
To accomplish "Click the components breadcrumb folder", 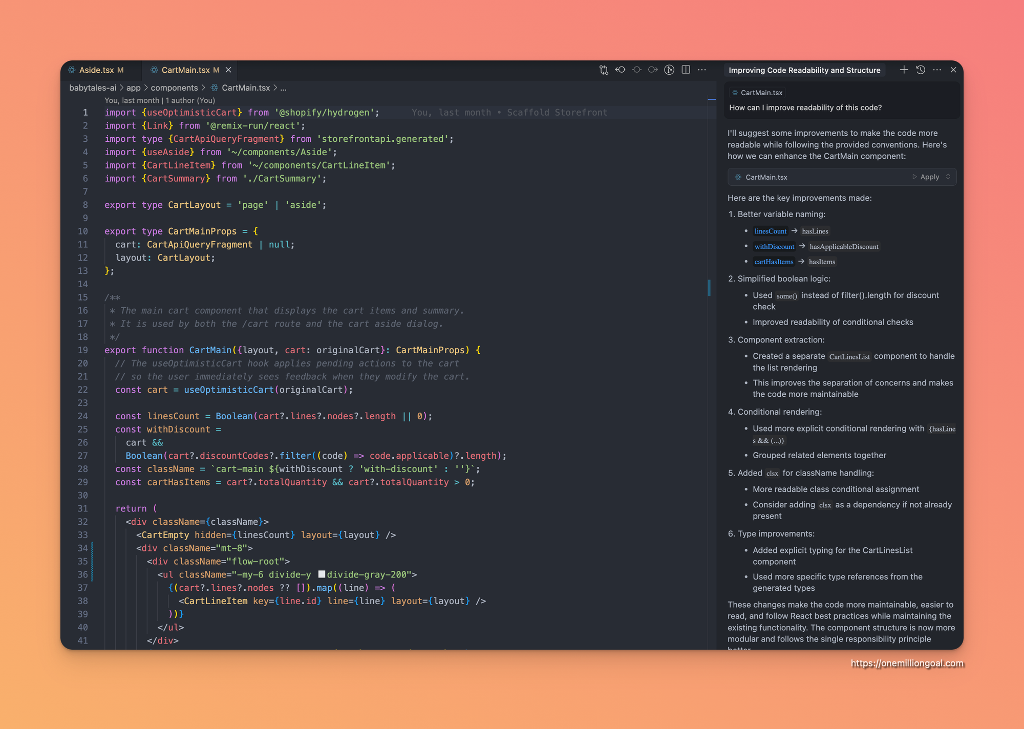I will pyautogui.click(x=174, y=88).
